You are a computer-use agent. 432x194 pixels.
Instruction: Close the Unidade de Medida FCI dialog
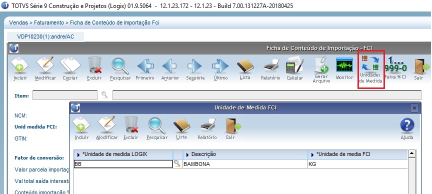click(x=414, y=108)
